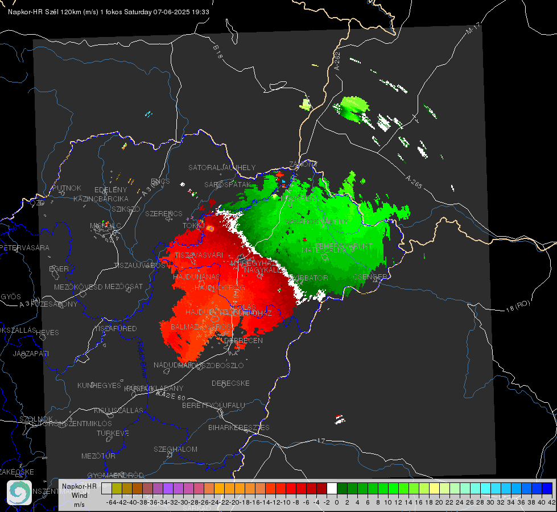Click the TOKAJ label
The height and width of the screenshot is (512, 557).
pyautogui.click(x=193, y=226)
